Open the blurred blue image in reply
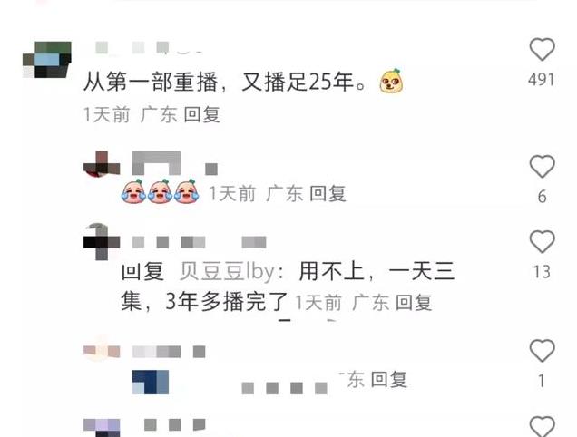The image size is (577, 437). [150, 383]
